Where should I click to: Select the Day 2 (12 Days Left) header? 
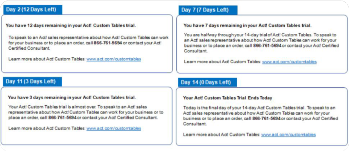coord(33,10)
